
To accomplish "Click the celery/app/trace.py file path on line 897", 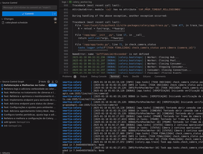I will pyautogui.click(x=126, y=25).
